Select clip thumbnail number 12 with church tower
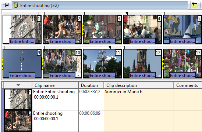This screenshot has width=202, height=132. (142, 64)
